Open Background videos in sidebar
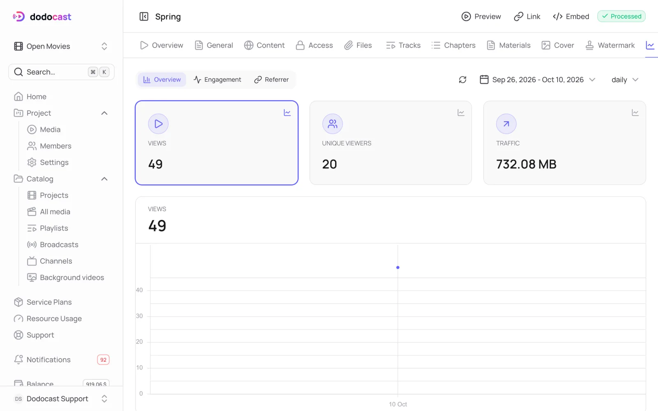Screen dimensions: 658x411 66,277
